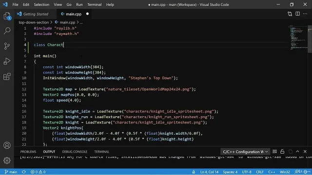Synchronize changes icon in status bar

24,172
